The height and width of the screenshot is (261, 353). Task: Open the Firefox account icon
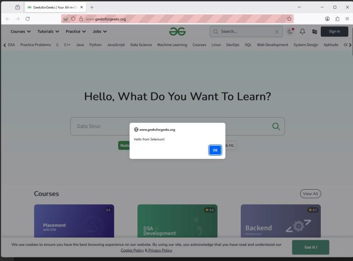(327, 19)
